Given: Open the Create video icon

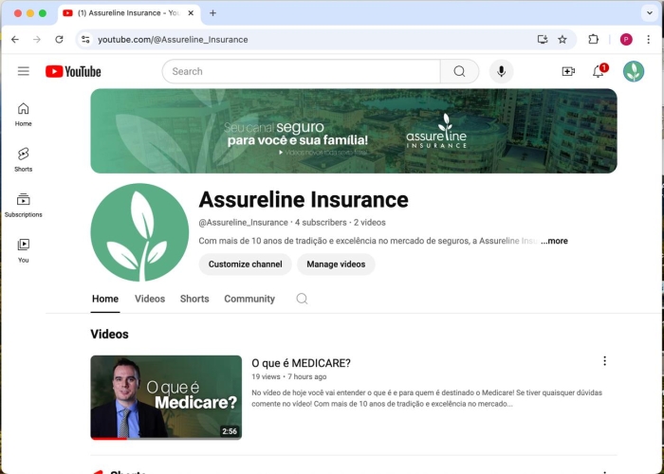Looking at the screenshot, I should (568, 71).
